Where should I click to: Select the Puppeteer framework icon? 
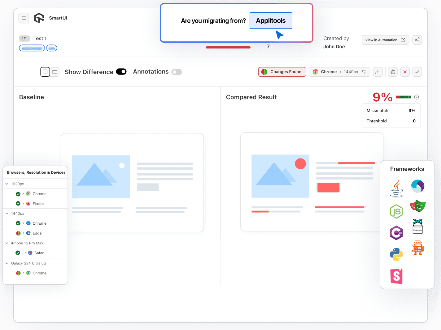(x=418, y=226)
